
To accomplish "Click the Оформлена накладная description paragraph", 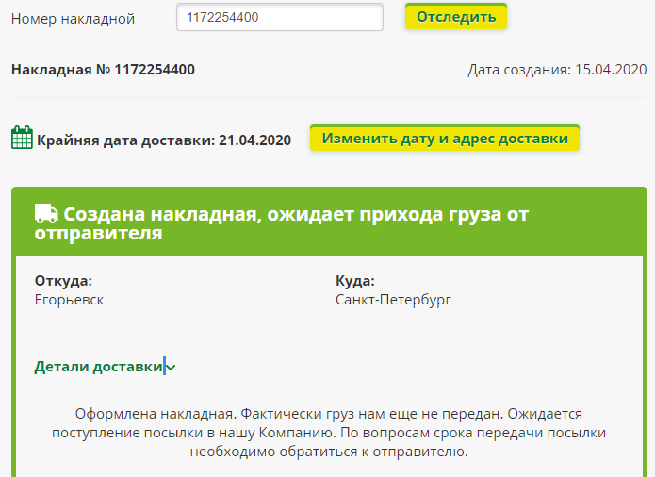I will [x=329, y=433].
